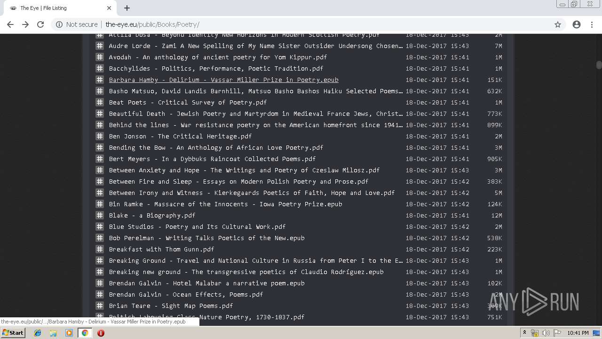The image size is (602, 339).
Task: Close The Eye File Listing tab
Action: [109, 8]
